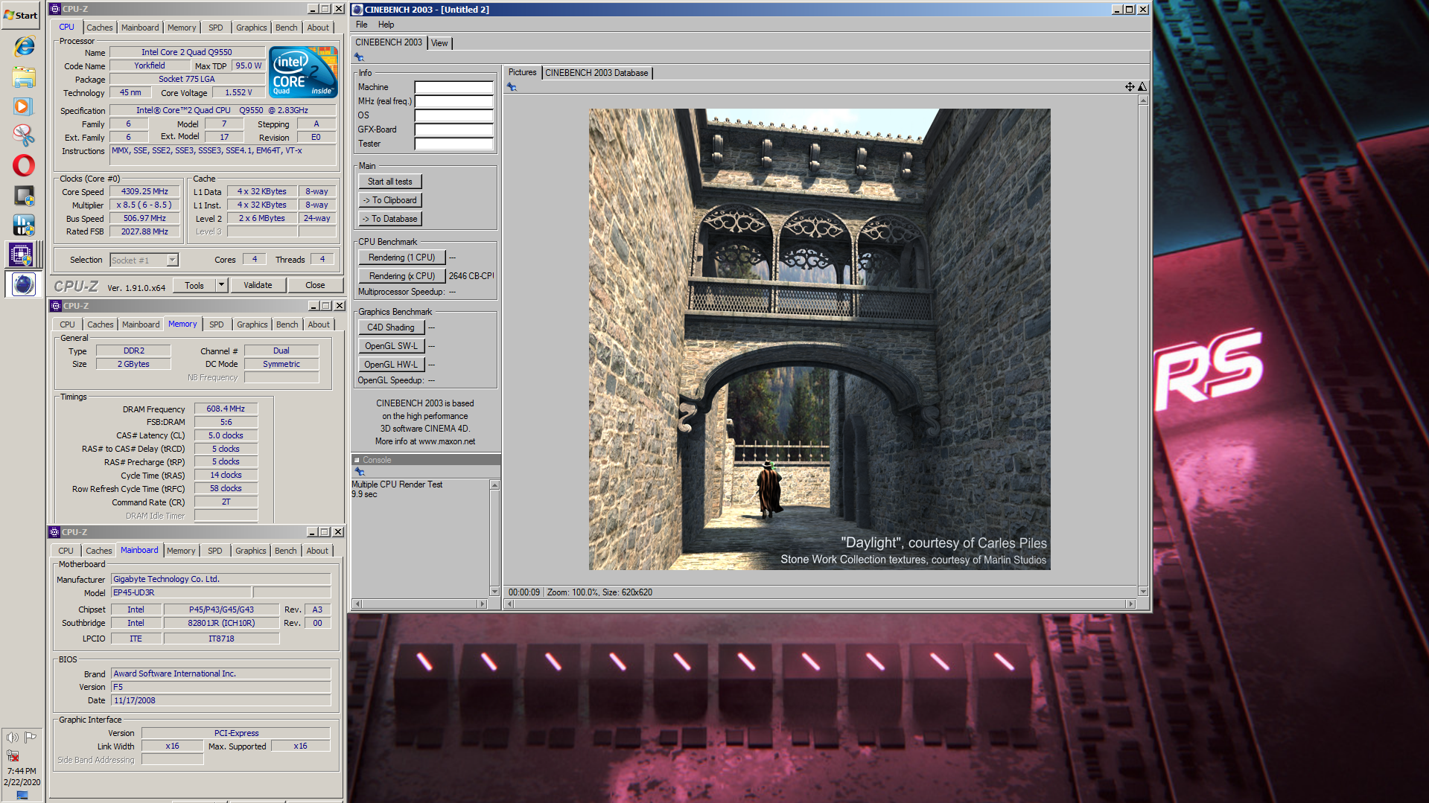Open Windows Explorer folder icon in taskbar
This screenshot has width=1429, height=803.
click(x=24, y=77)
